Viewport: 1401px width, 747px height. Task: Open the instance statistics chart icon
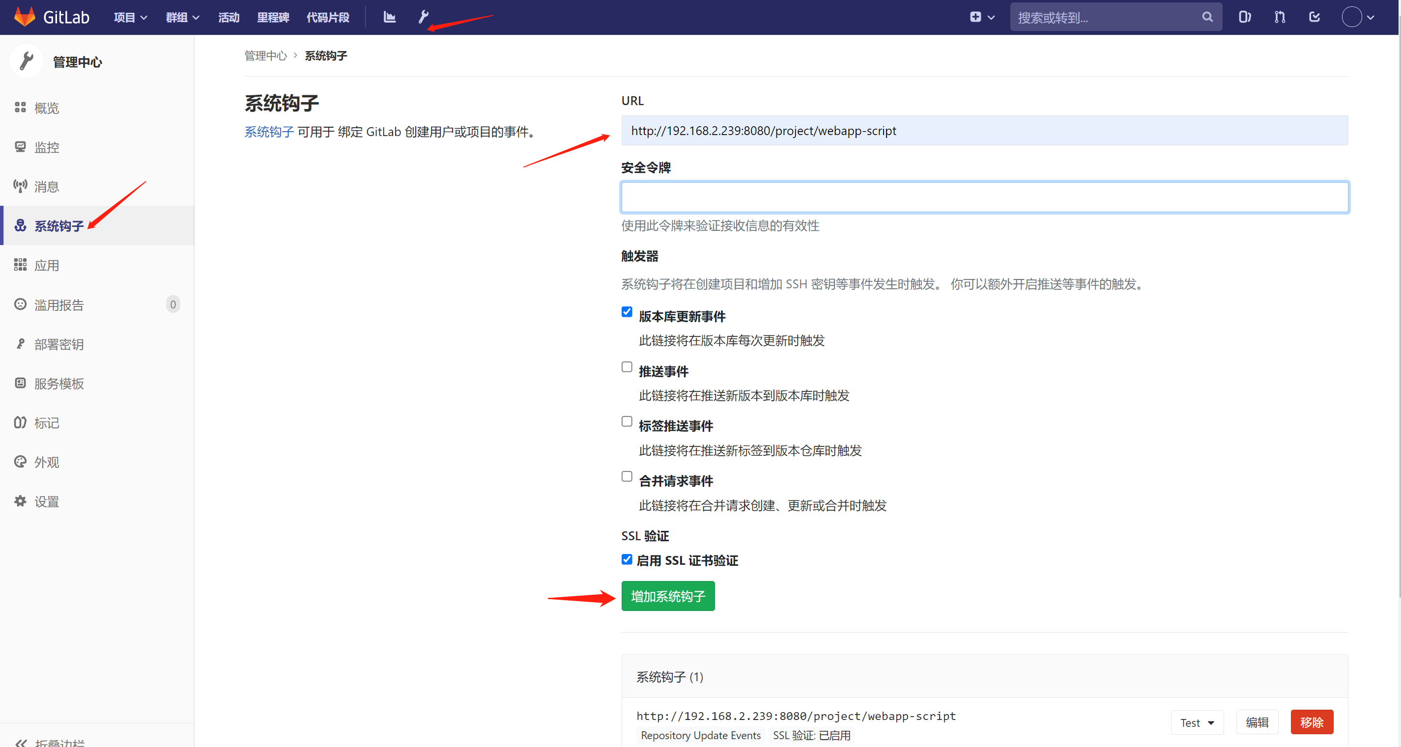(x=389, y=17)
